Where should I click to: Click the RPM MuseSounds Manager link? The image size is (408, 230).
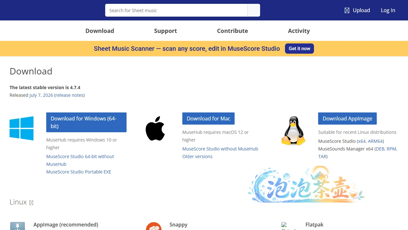pyautogui.click(x=391, y=149)
